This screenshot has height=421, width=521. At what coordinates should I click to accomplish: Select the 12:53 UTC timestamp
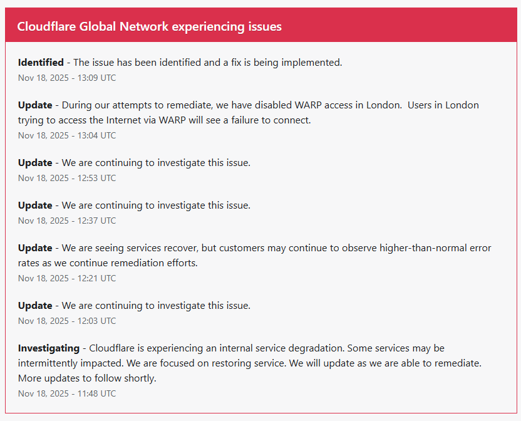click(x=67, y=179)
